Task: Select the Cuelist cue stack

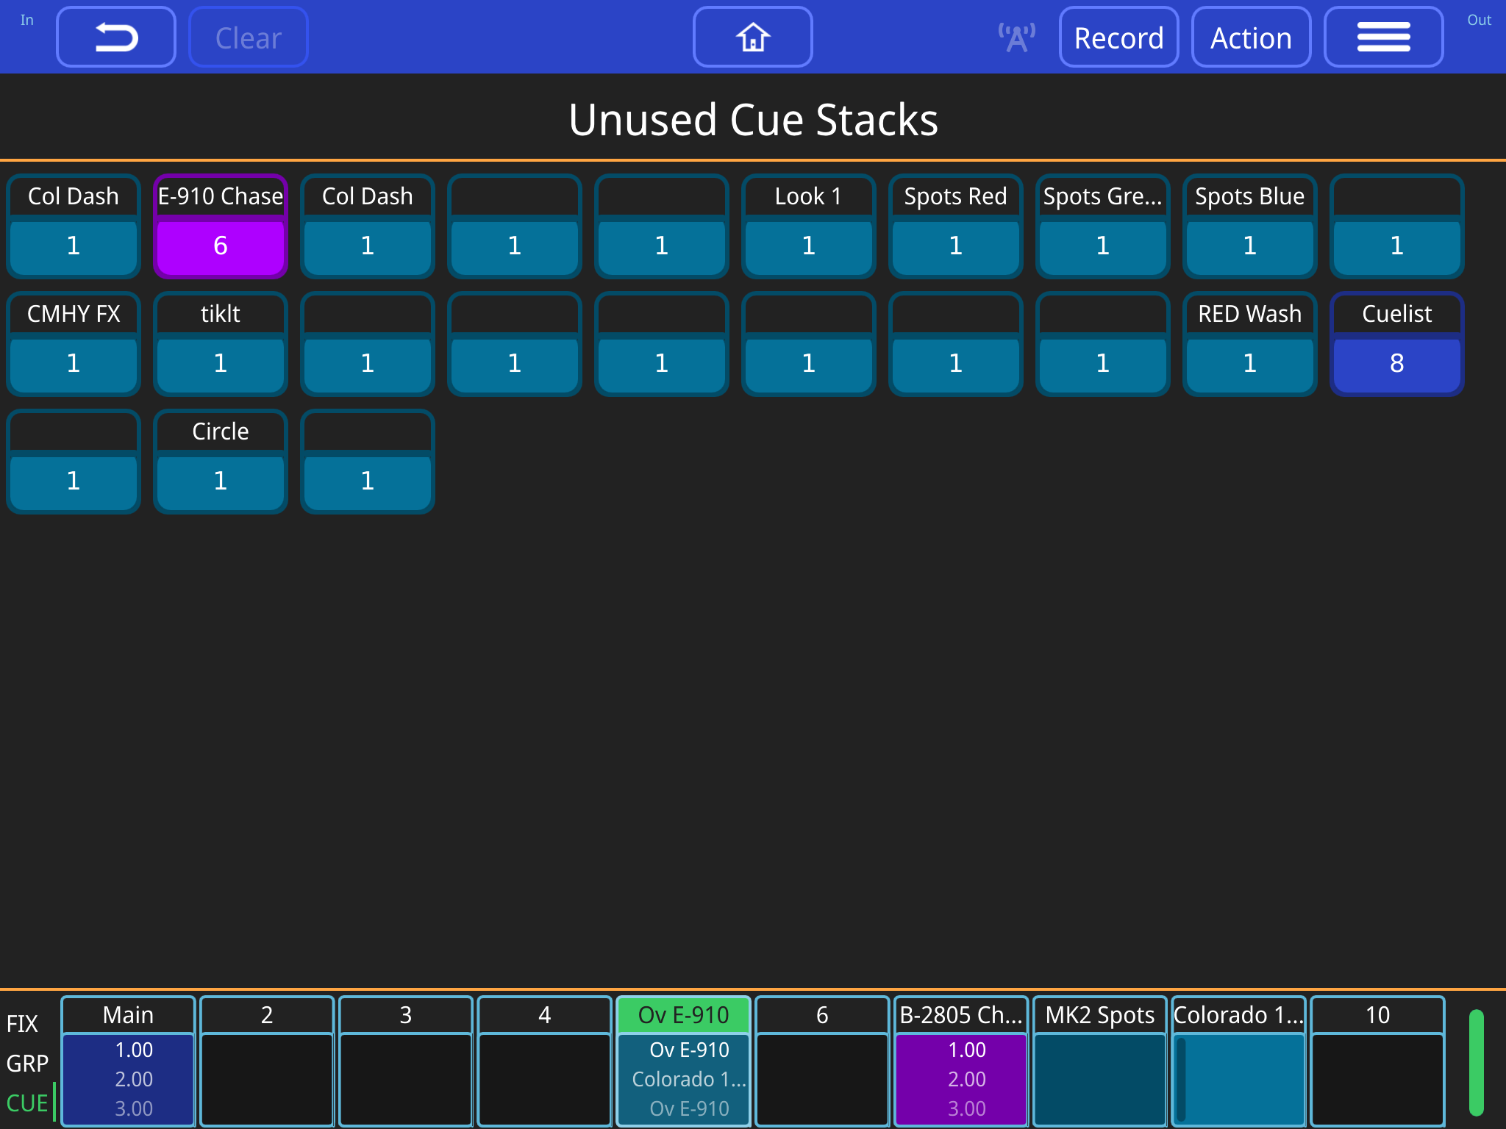Action: tap(1396, 344)
